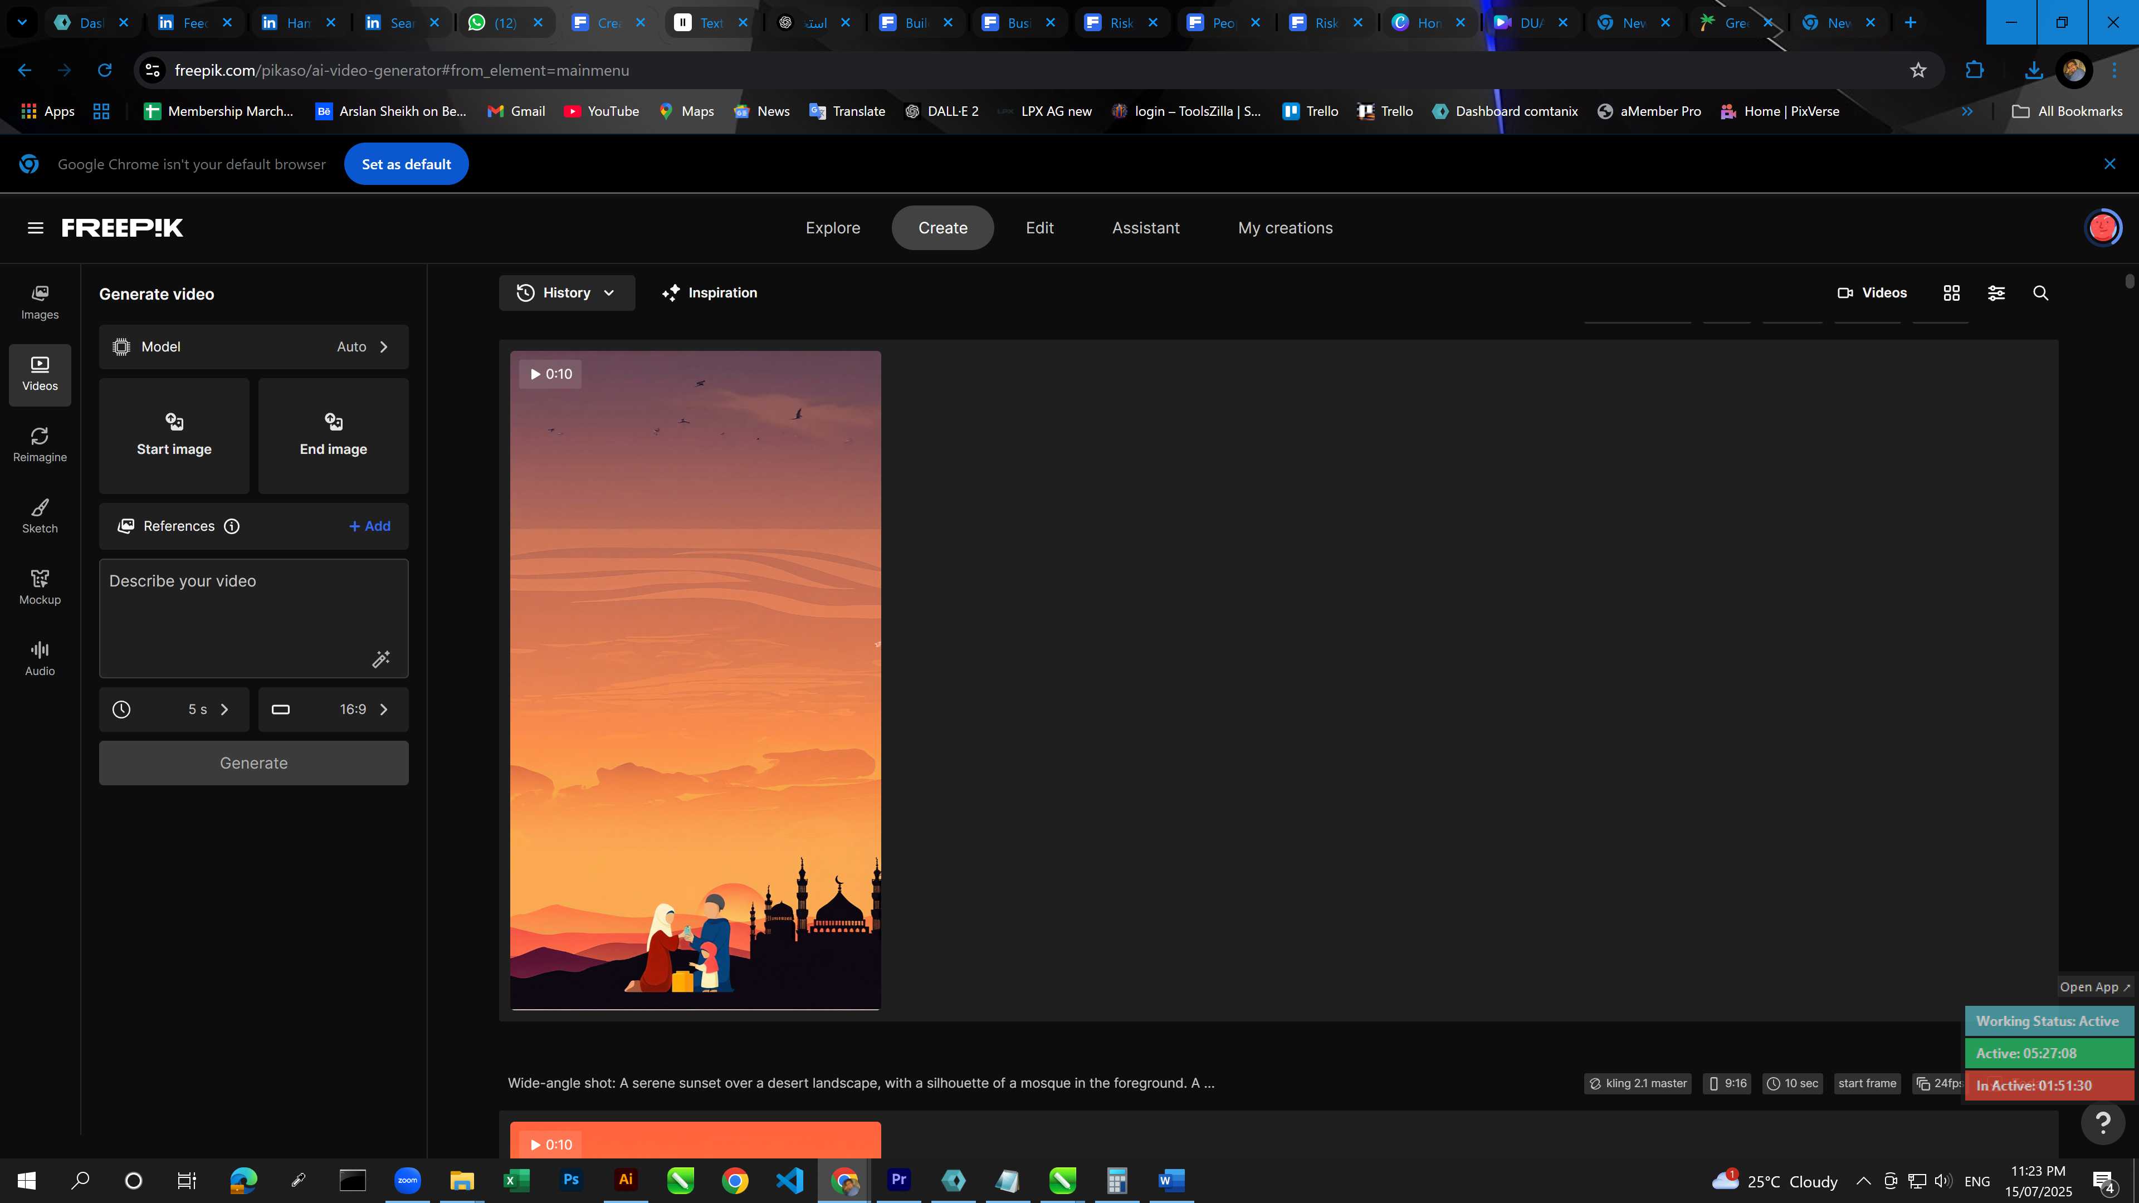Screen dimensions: 2139x1203
Task: Click the address bar URL
Action: coord(402,71)
